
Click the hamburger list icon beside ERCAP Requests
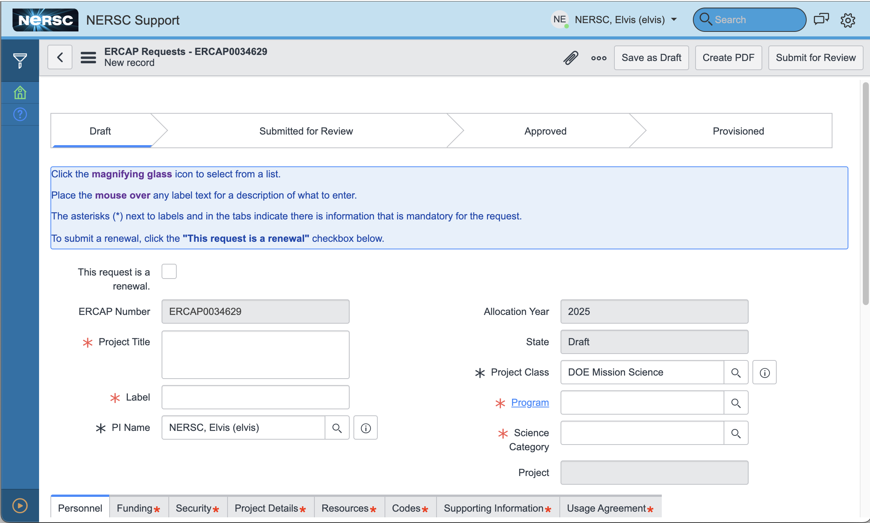click(88, 57)
